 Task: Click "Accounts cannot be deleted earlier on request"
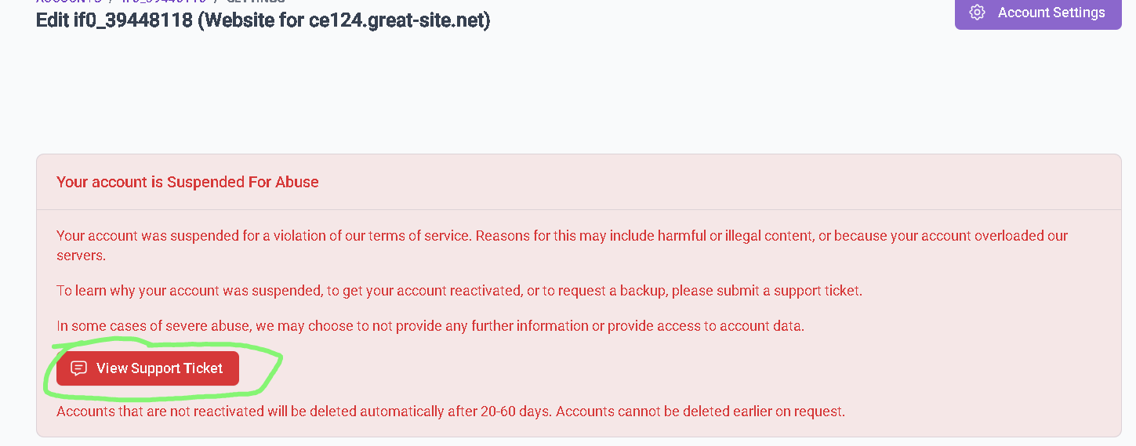click(x=701, y=412)
